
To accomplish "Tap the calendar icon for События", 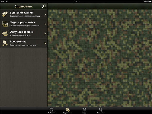I will coord(51,110).
